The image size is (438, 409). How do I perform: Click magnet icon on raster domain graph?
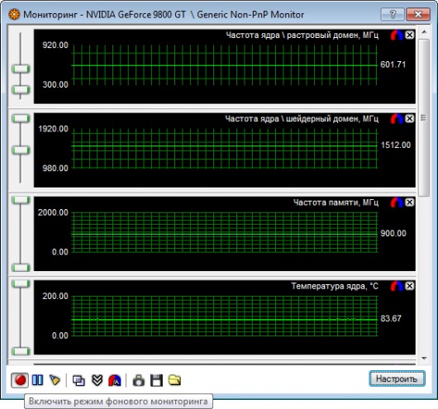coord(397,36)
